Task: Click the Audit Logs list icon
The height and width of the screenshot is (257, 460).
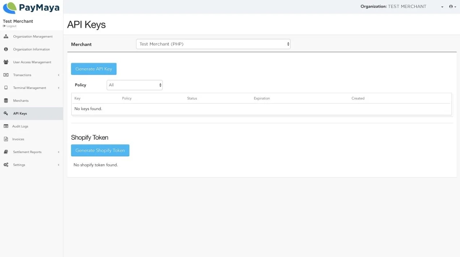Action: (6, 126)
